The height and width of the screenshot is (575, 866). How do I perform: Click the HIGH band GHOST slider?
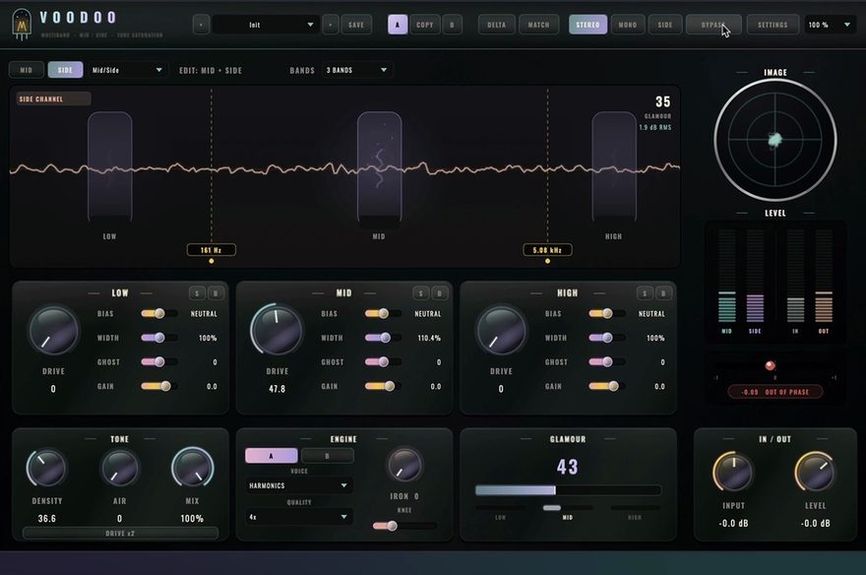[606, 362]
